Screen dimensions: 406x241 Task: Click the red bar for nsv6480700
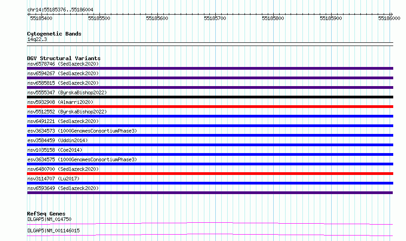pos(210,174)
